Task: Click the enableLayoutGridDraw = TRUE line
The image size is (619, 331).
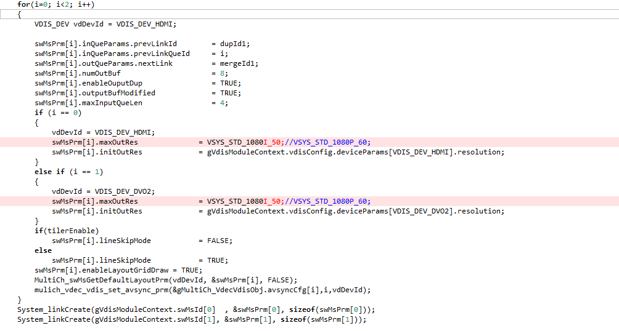Action: (118, 270)
